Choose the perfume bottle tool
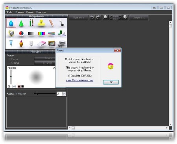 21,44
